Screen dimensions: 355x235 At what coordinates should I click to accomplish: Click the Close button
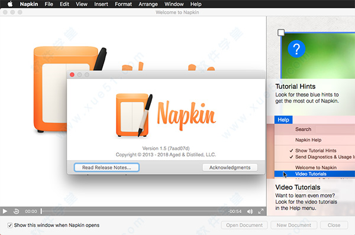(x=334, y=225)
